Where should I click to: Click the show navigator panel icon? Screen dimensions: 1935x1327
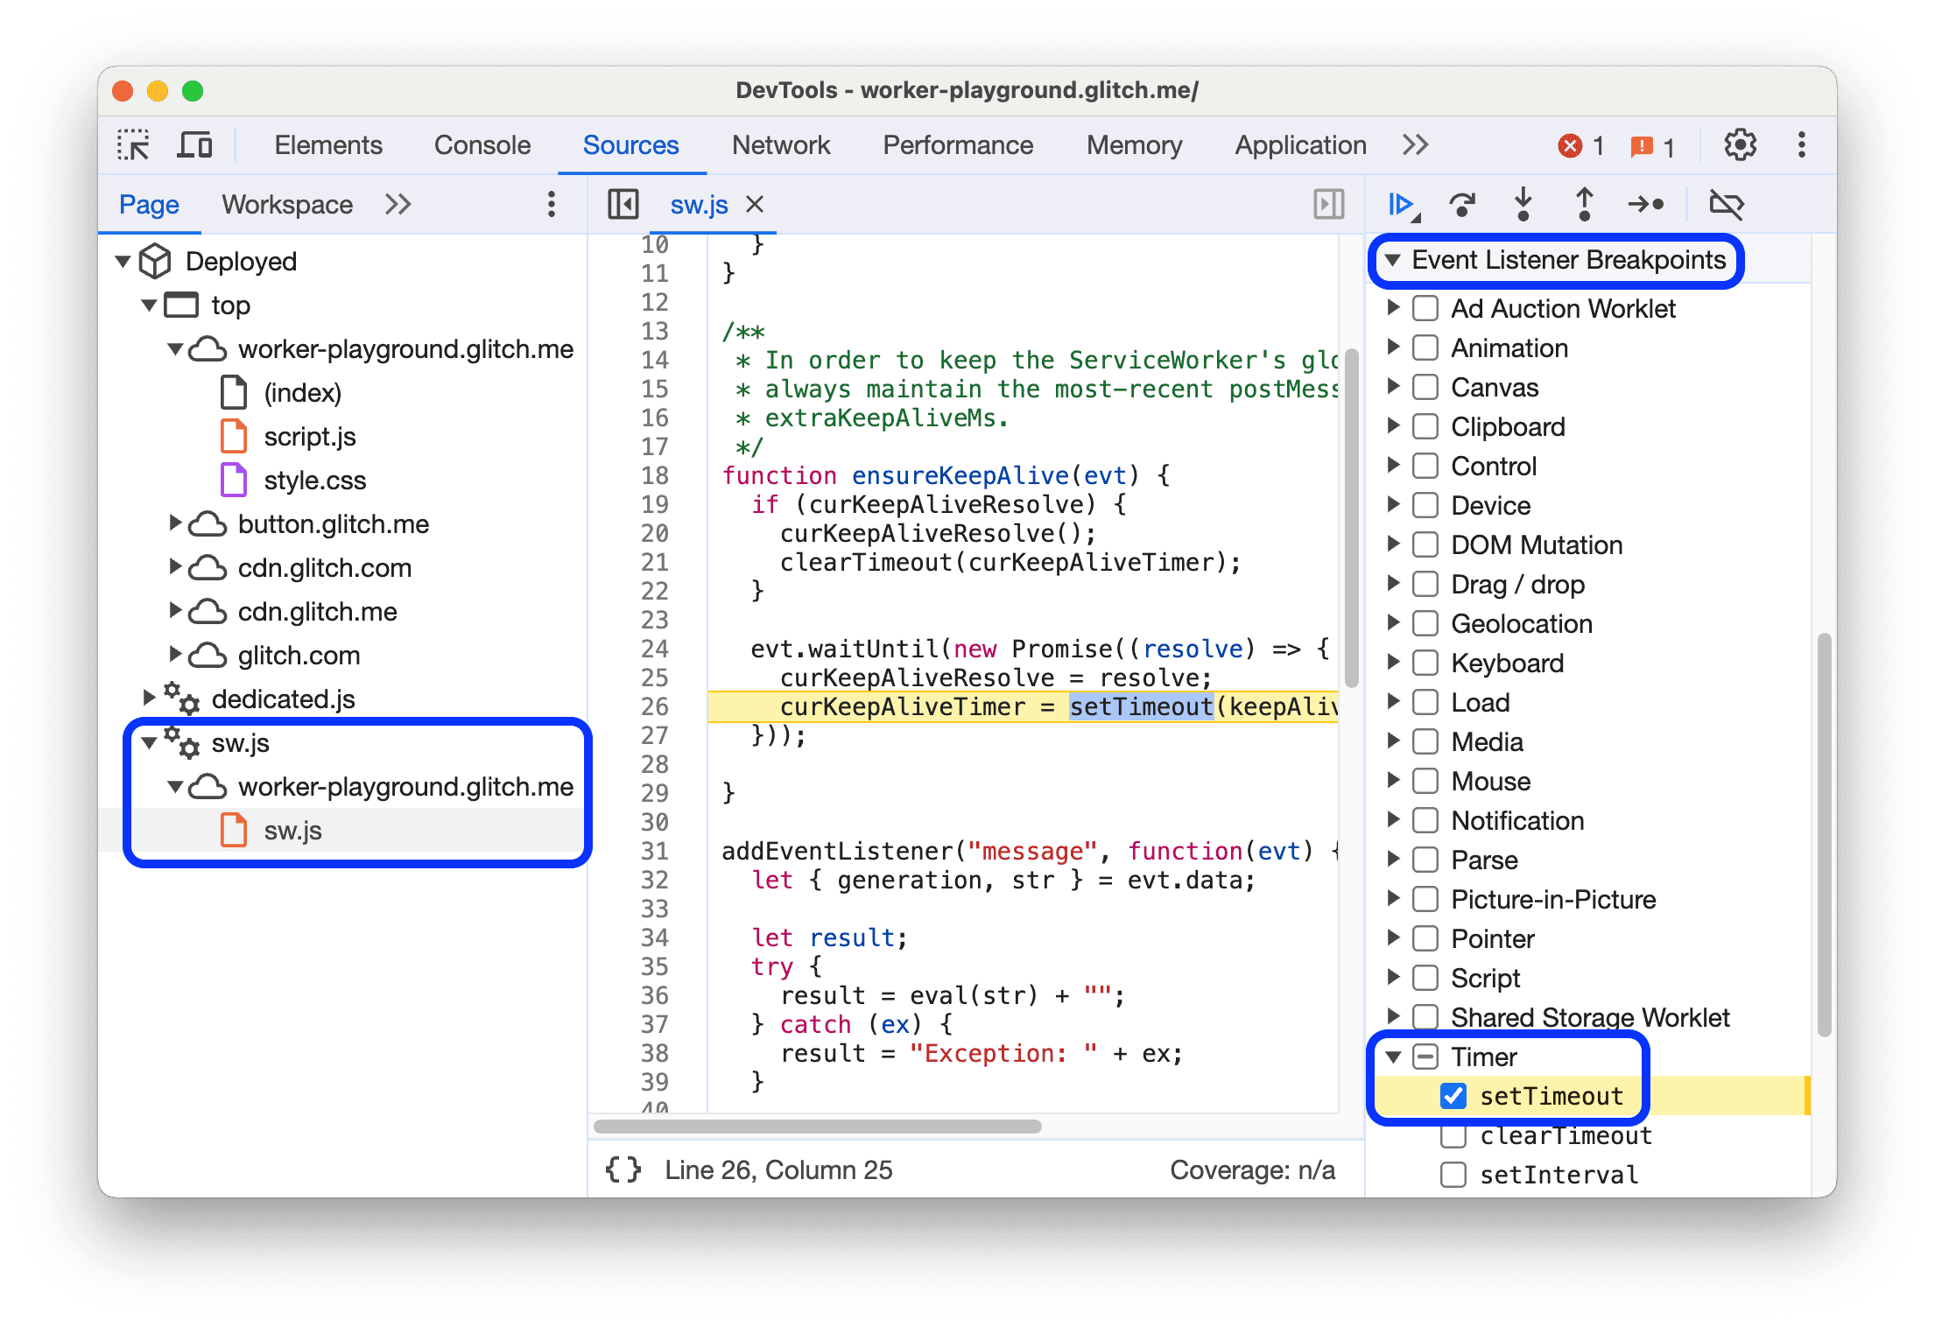[x=619, y=204]
